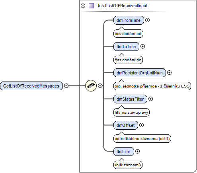Click the annotation 'čas dodání od'
The height and width of the screenshot is (173, 197).
tap(128, 34)
